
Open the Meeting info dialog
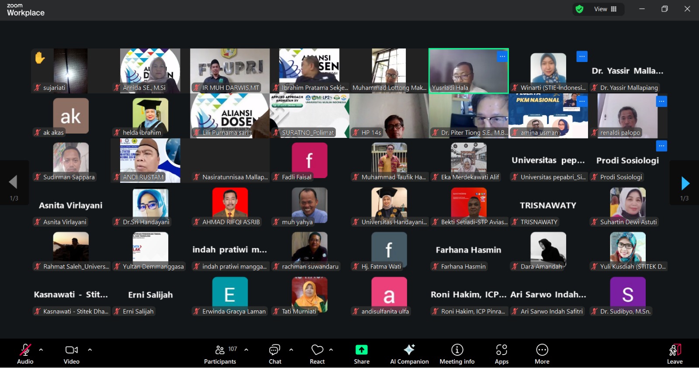(457, 354)
